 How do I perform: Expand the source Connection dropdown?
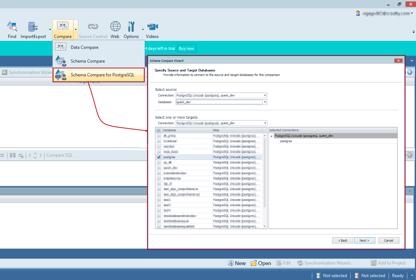click(265, 96)
